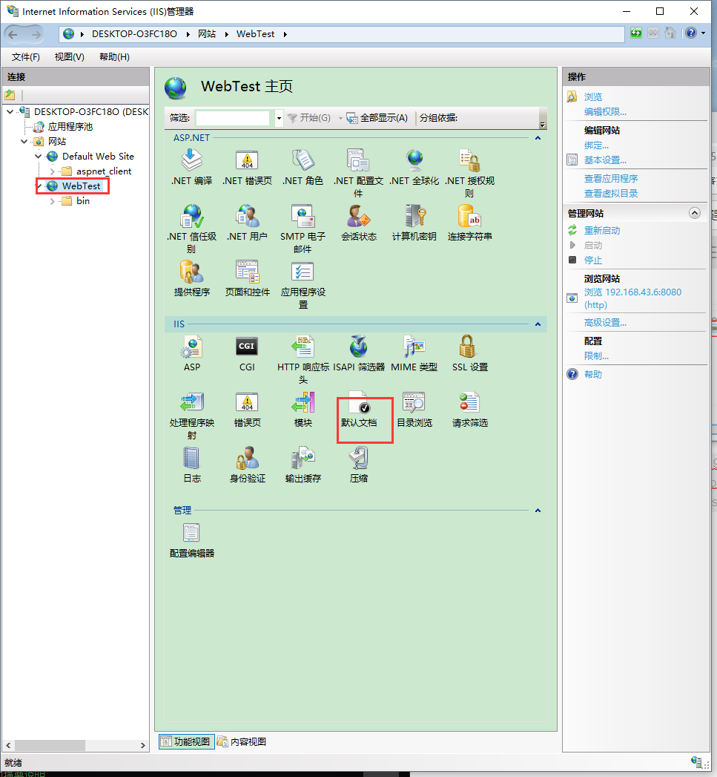The height and width of the screenshot is (777, 717).
Task: Open the .NET 角色 feature
Action: tap(303, 168)
